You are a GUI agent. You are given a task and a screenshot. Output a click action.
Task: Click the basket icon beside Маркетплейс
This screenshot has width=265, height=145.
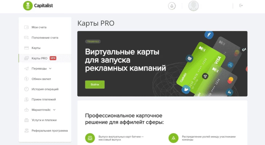(x=26, y=110)
